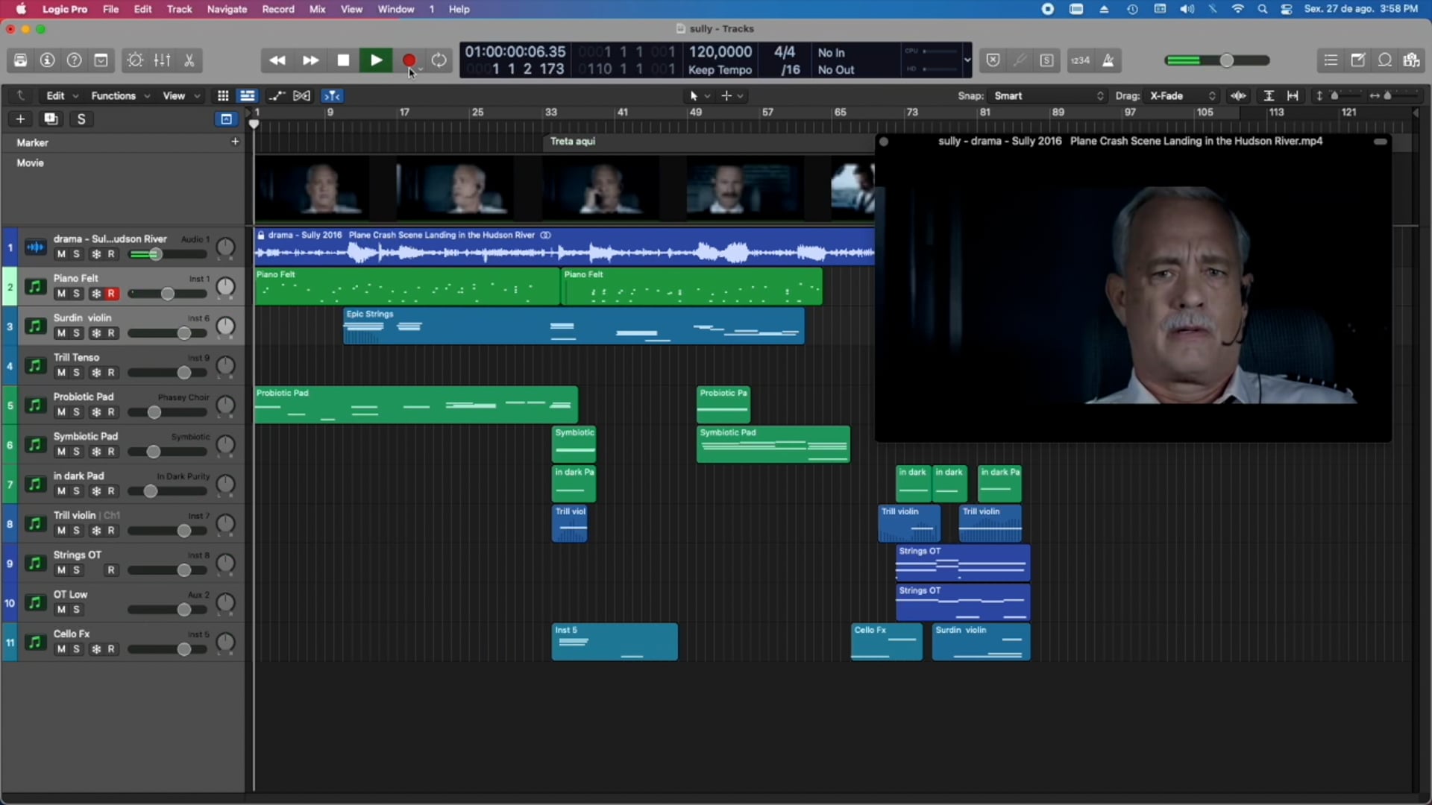Open the tracks View dropdown menu
This screenshot has width=1432, height=805.
coord(181,95)
